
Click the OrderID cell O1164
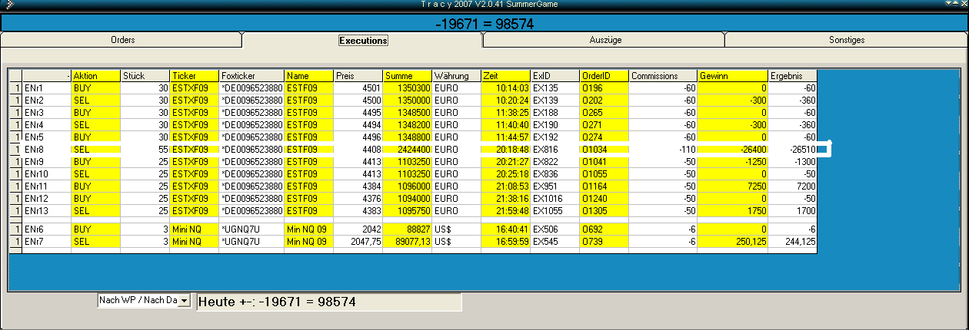604,186
